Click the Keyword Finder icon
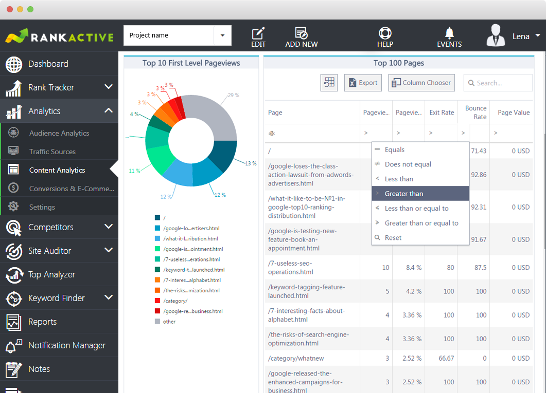The height and width of the screenshot is (393, 546). click(x=14, y=299)
